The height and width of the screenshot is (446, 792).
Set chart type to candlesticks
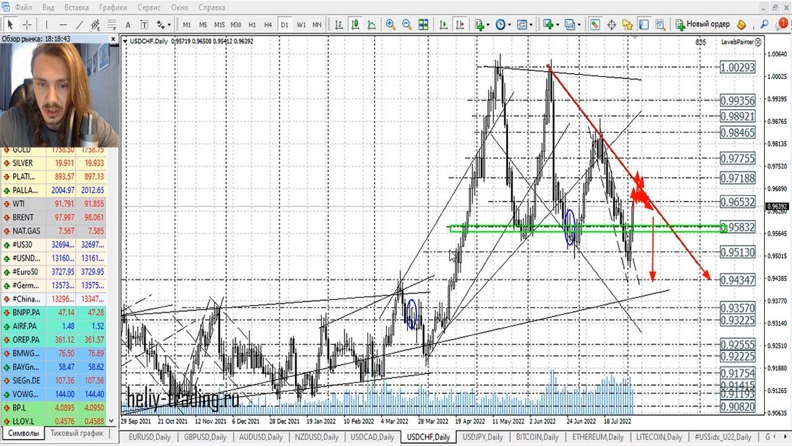click(355, 25)
